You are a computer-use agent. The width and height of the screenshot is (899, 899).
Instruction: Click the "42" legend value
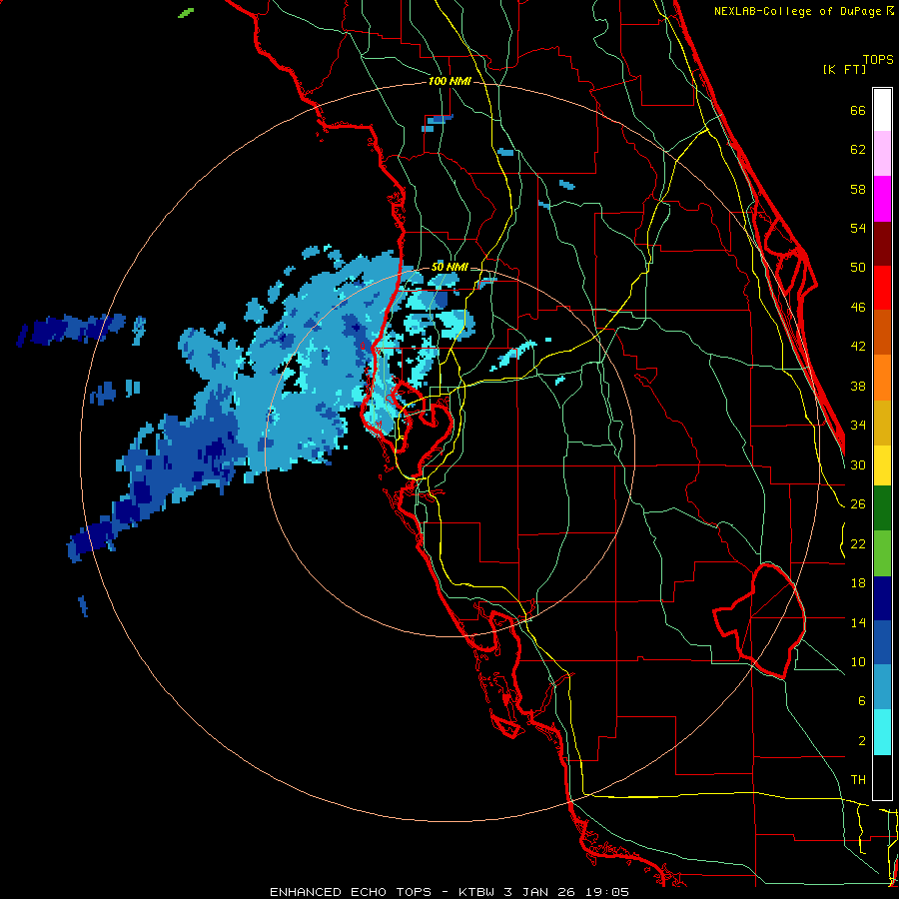[x=858, y=346]
